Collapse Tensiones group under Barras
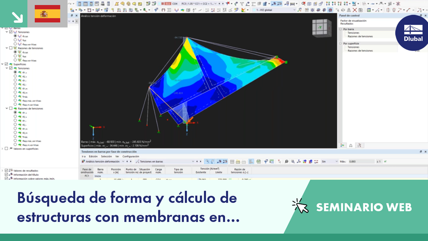428x241 pixels. [x=7, y=32]
